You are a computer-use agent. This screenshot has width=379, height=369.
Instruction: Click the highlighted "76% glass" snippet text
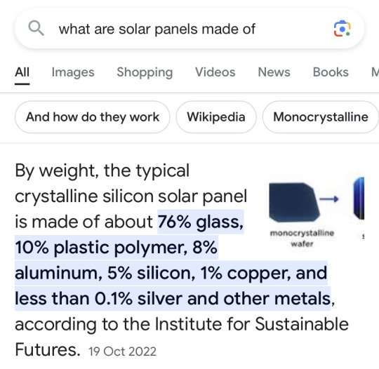[200, 222]
